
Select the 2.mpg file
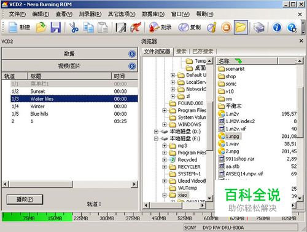[x=228, y=151]
